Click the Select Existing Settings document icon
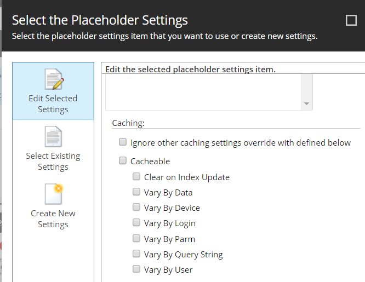This screenshot has height=282, width=365. [53, 136]
